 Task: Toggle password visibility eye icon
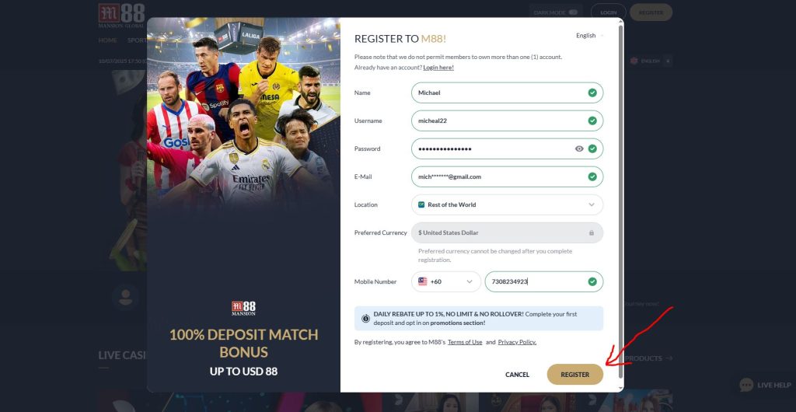(578, 148)
